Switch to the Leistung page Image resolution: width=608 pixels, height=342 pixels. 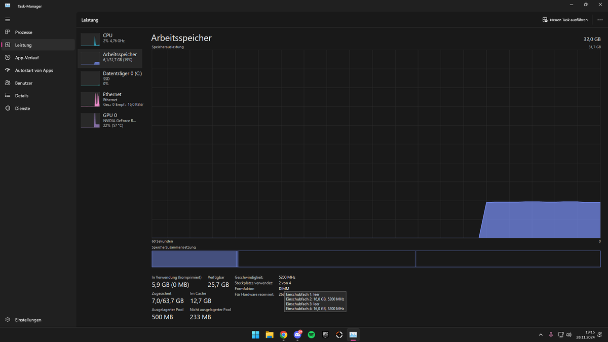pos(38,45)
